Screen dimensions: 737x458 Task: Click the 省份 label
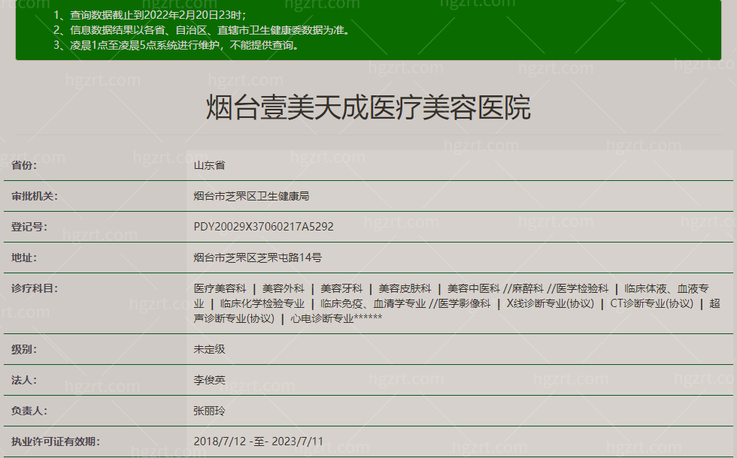(24, 165)
